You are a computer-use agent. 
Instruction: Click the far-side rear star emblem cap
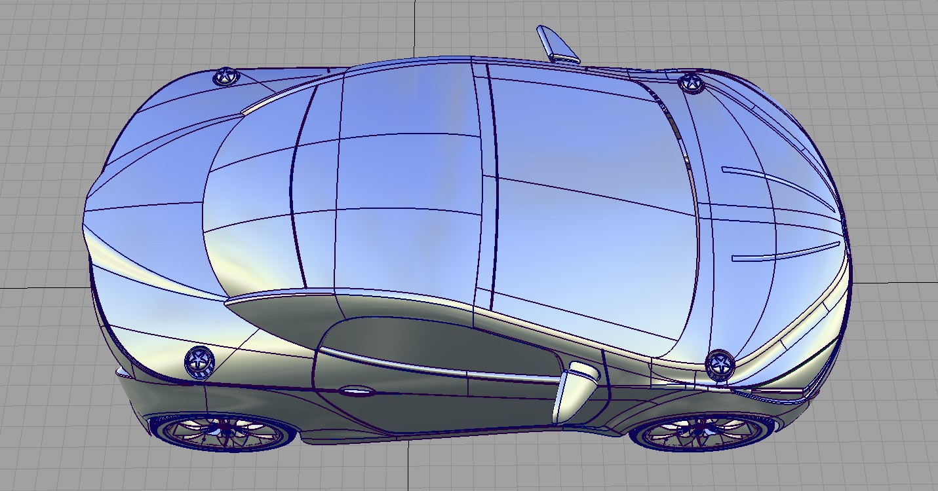(225, 77)
